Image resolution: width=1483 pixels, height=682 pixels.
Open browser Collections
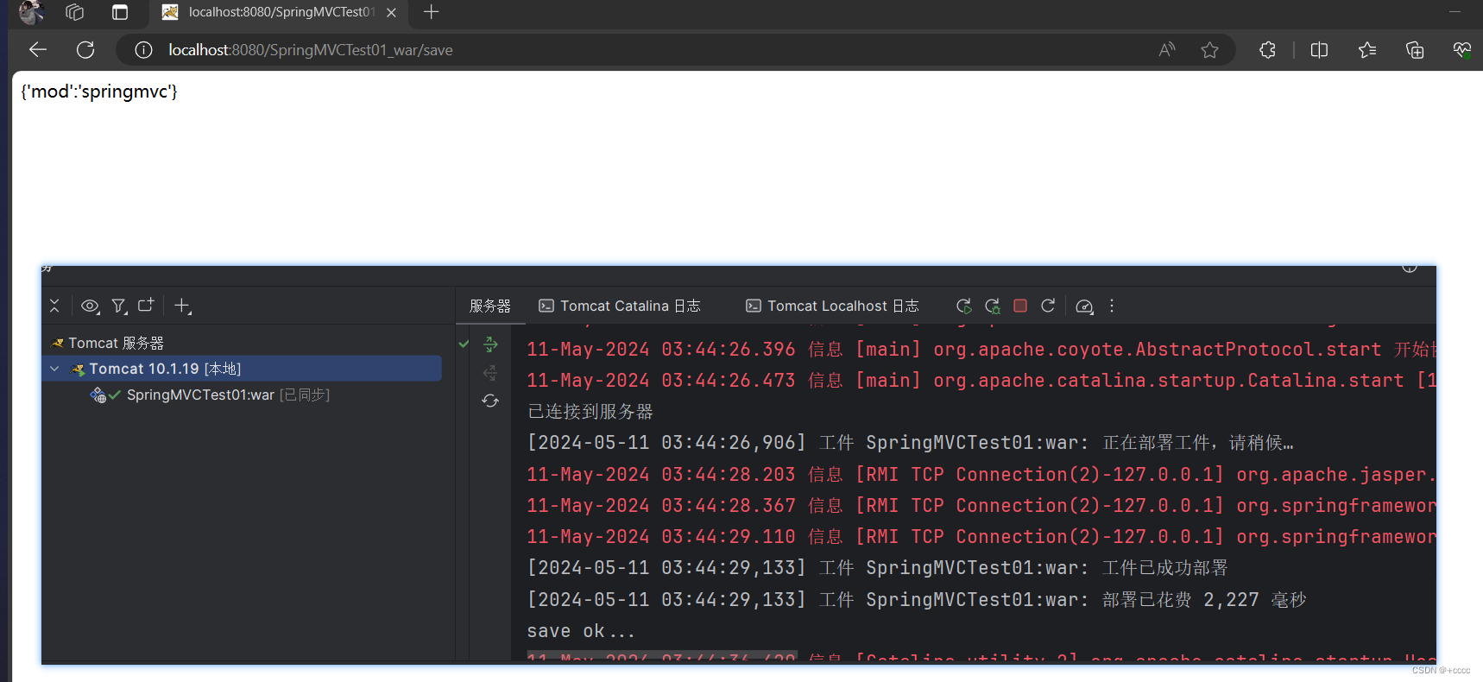point(1415,50)
